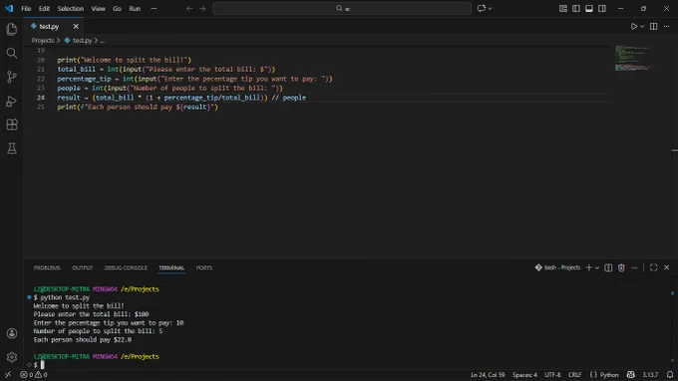This screenshot has width=678, height=381.
Task: Close the terminal panel
Action: (666, 267)
